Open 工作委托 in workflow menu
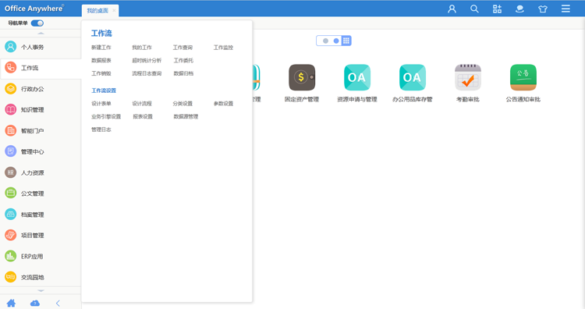585x309 pixels. point(183,60)
